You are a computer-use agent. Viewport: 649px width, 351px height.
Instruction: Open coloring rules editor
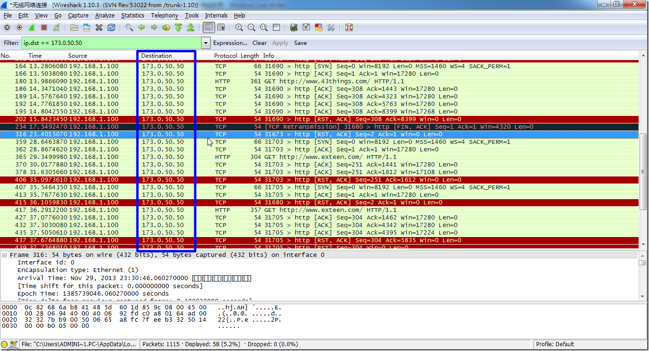[318, 28]
